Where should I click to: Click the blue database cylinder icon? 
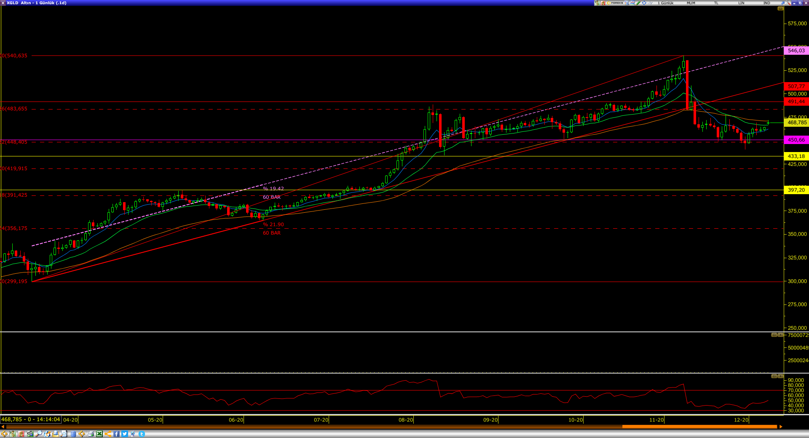(73, 434)
